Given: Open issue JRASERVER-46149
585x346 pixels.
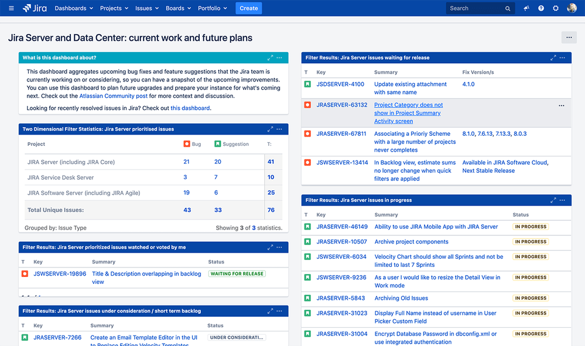Looking at the screenshot, I should (342, 227).
